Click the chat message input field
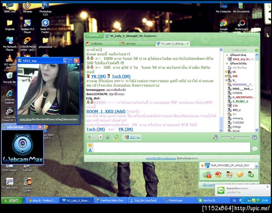 point(171,148)
